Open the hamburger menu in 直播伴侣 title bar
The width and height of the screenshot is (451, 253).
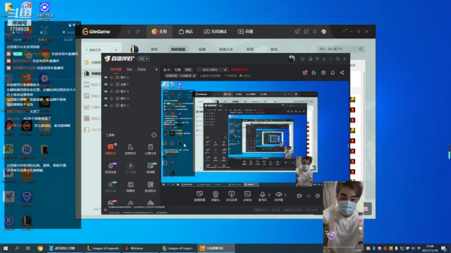pos(324,59)
